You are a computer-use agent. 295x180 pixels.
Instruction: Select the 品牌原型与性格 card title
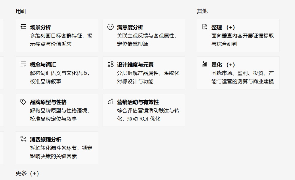pos(48,102)
